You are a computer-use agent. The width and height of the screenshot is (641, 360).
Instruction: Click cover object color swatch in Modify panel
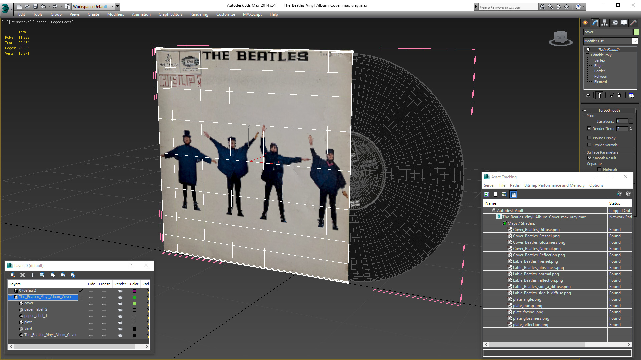pos(636,32)
